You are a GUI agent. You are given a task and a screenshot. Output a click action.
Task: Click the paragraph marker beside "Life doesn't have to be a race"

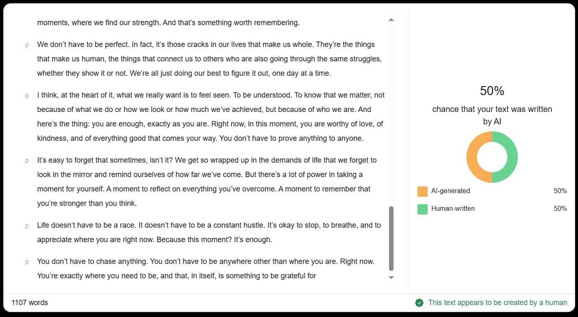point(27,226)
